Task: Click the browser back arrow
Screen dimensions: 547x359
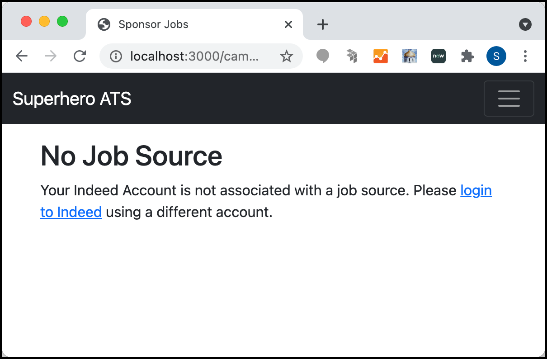Action: coord(22,56)
